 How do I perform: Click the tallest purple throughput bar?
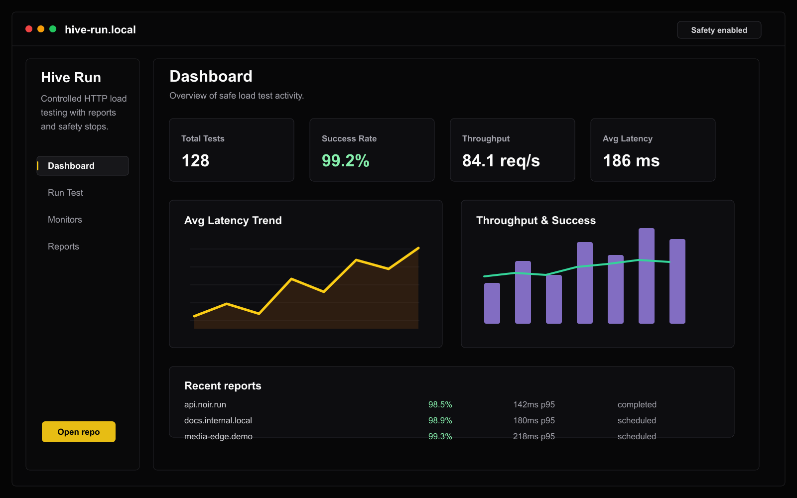pos(647,276)
